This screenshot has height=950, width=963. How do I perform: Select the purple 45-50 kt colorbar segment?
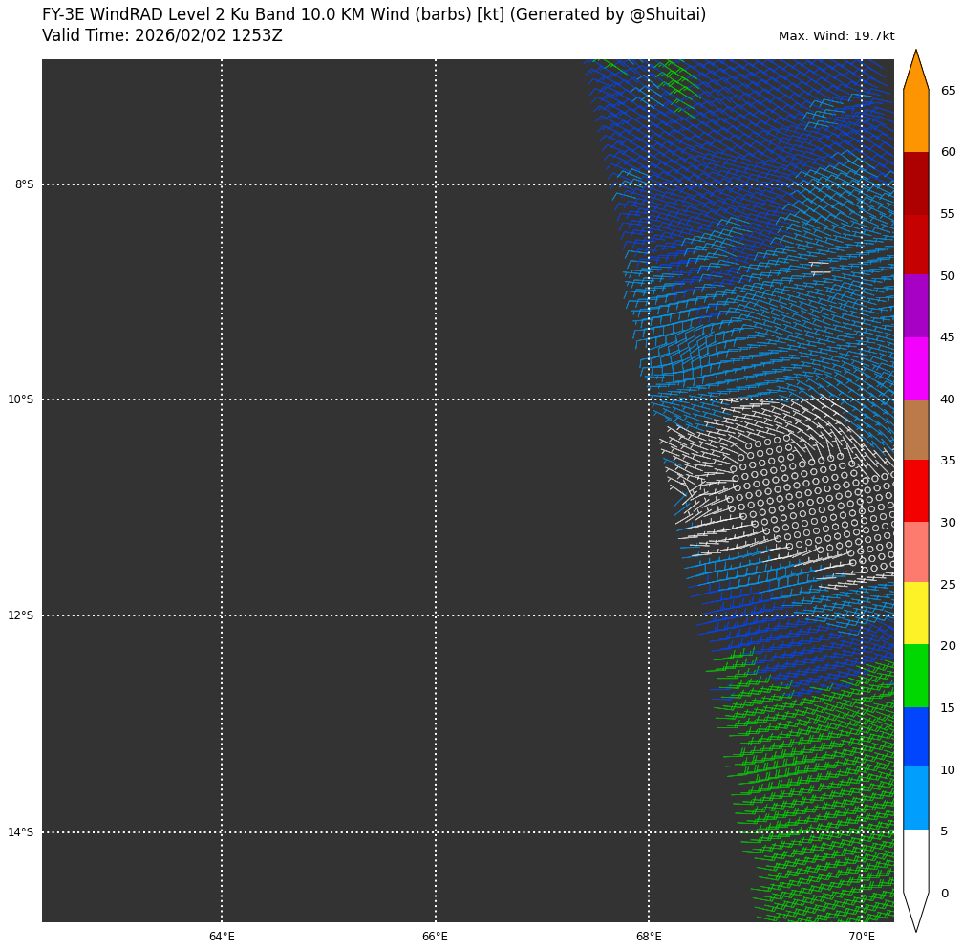pyautogui.click(x=915, y=306)
